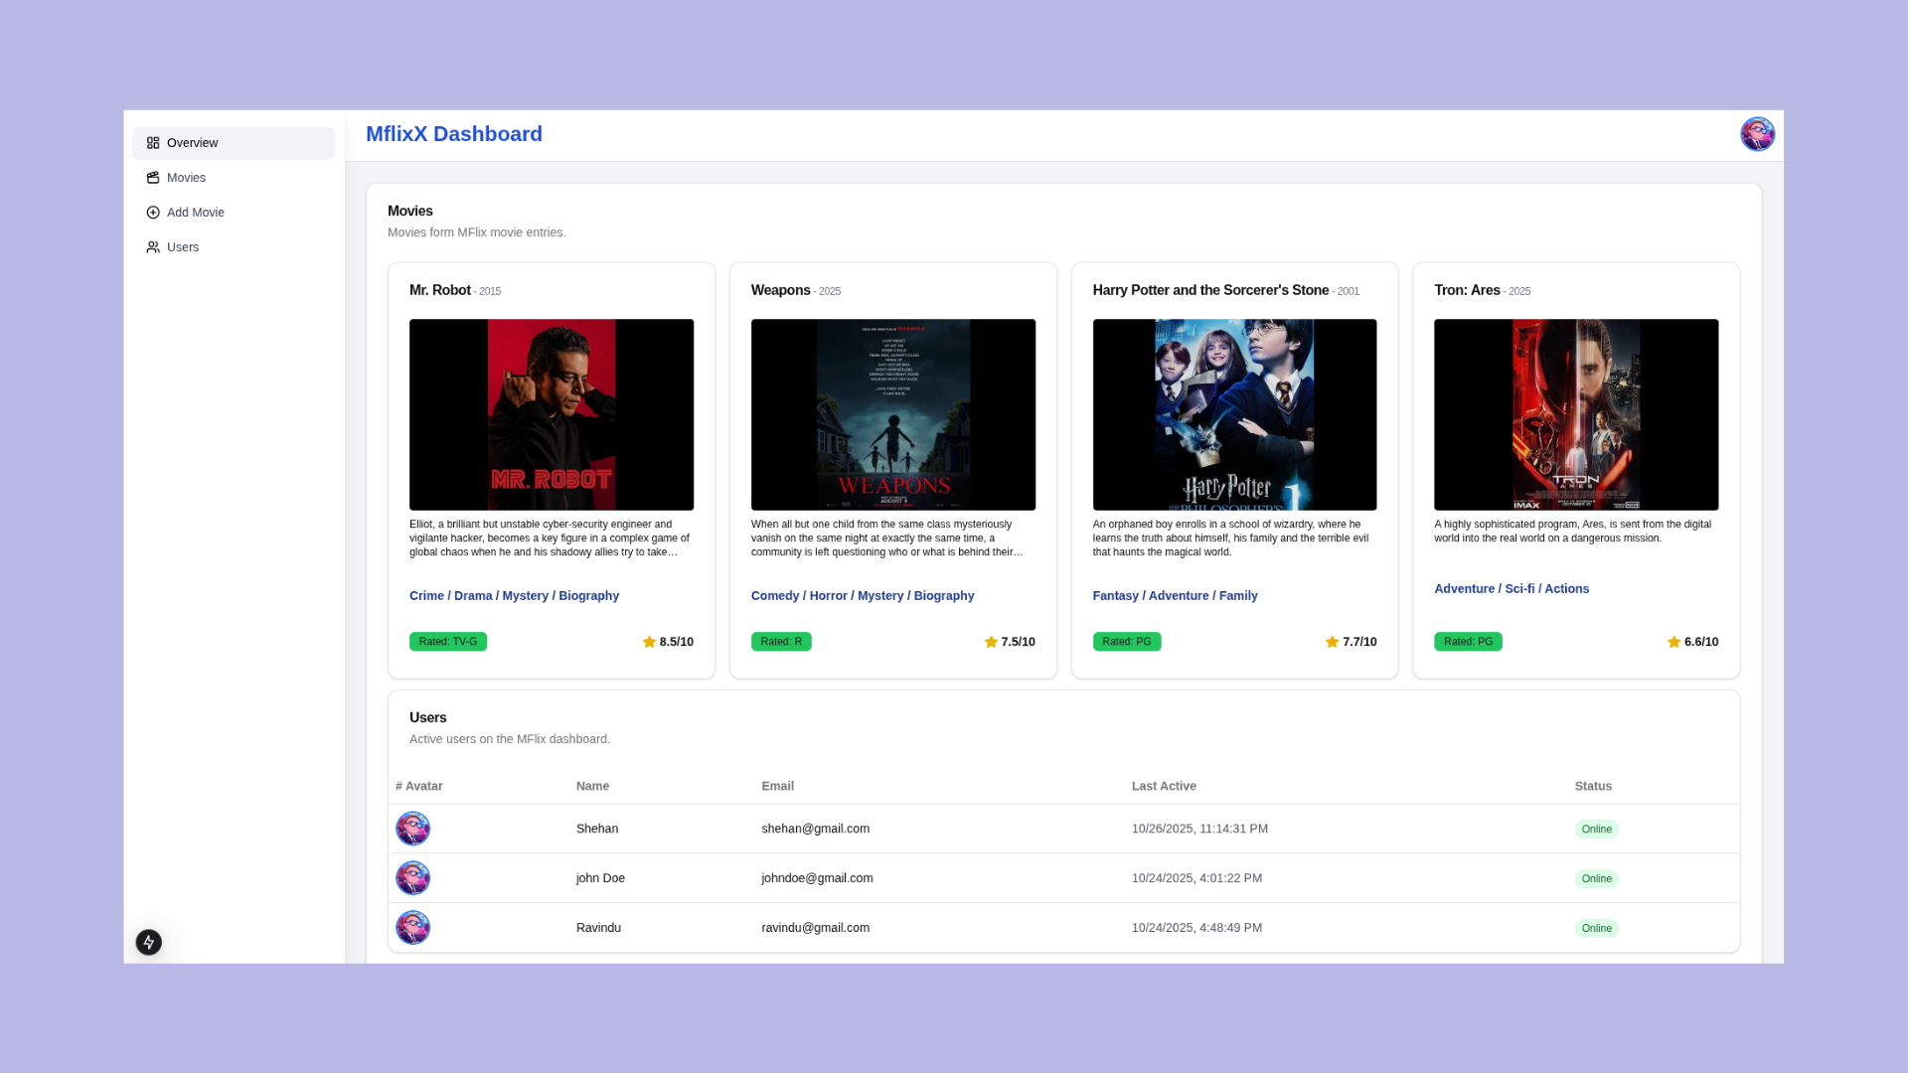The height and width of the screenshot is (1073, 1908).
Task: Open the Movies menu item
Action: click(x=186, y=178)
